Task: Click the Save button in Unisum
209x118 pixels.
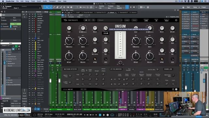Action: click(134, 20)
